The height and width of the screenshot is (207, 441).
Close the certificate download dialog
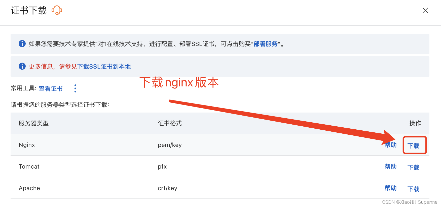(425, 10)
